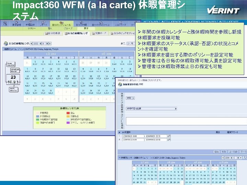Click the purple スケジュールされた休暇日 legend swatch
Viewport: 247px width, 185px height.
(68, 123)
